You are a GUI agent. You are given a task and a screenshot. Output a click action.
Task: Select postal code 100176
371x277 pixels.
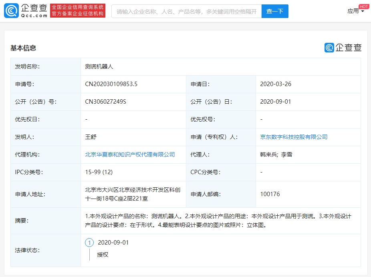click(270, 194)
